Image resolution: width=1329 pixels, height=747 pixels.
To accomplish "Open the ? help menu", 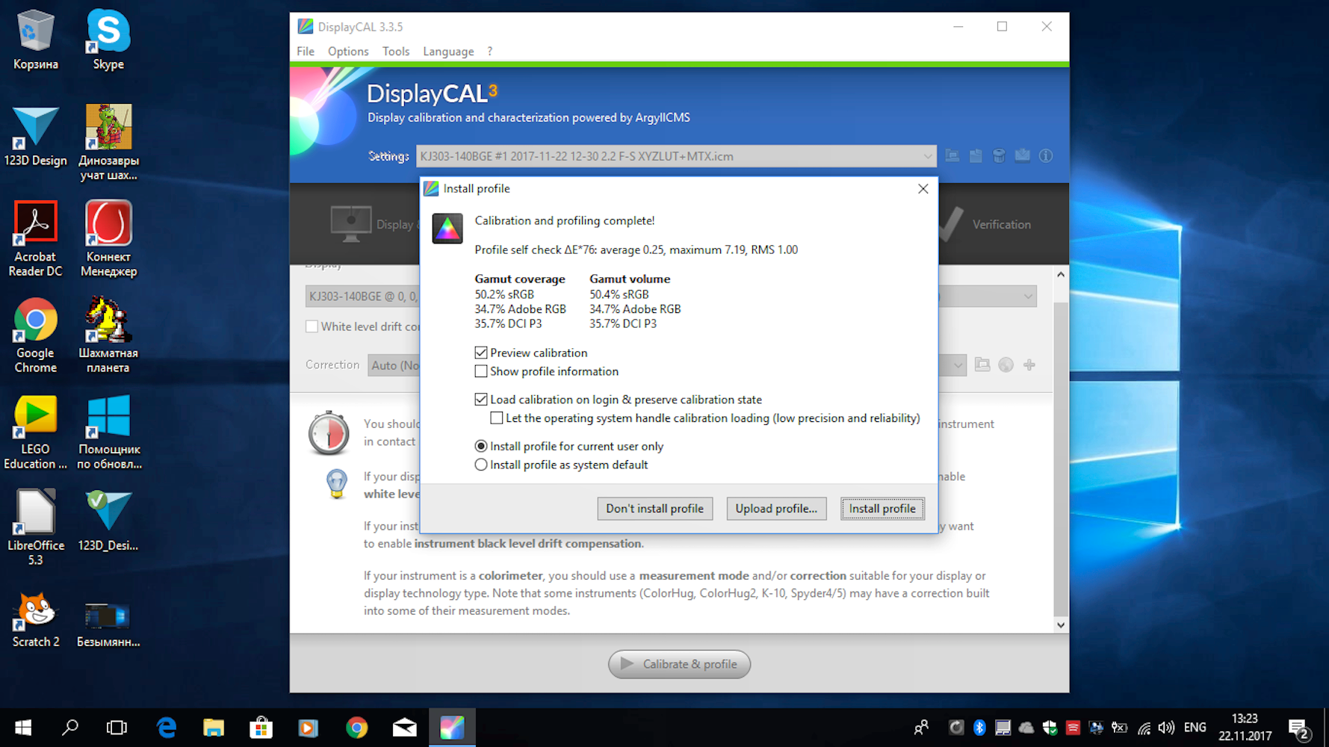I will pyautogui.click(x=490, y=52).
